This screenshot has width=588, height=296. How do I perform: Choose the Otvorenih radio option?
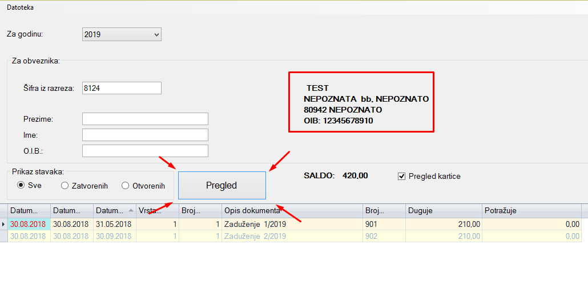(x=126, y=185)
